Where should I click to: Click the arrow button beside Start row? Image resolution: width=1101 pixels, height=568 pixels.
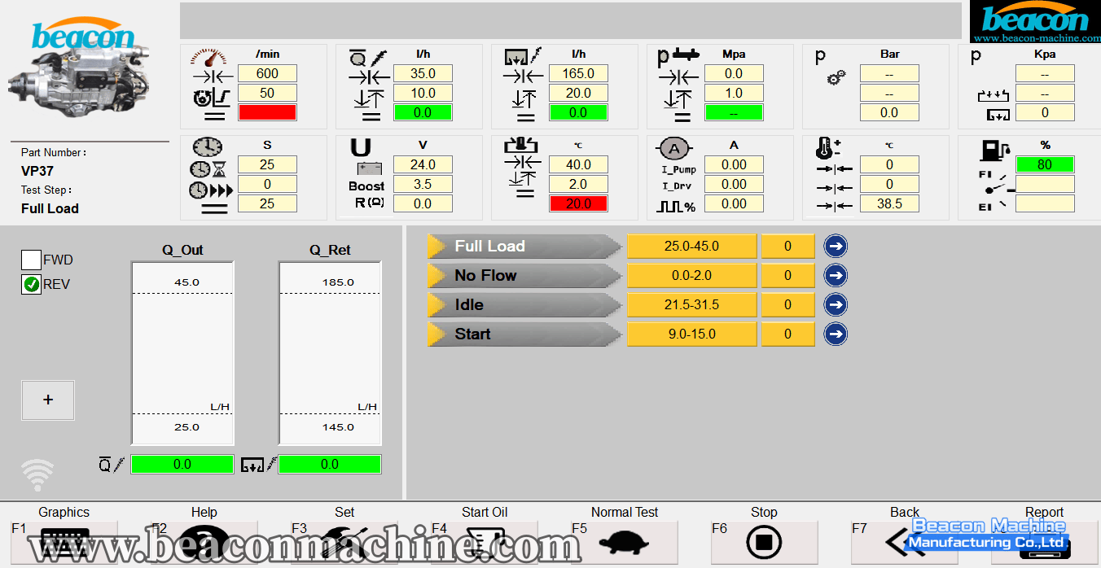click(x=836, y=334)
